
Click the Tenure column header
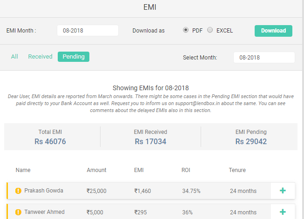pyautogui.click(x=237, y=170)
